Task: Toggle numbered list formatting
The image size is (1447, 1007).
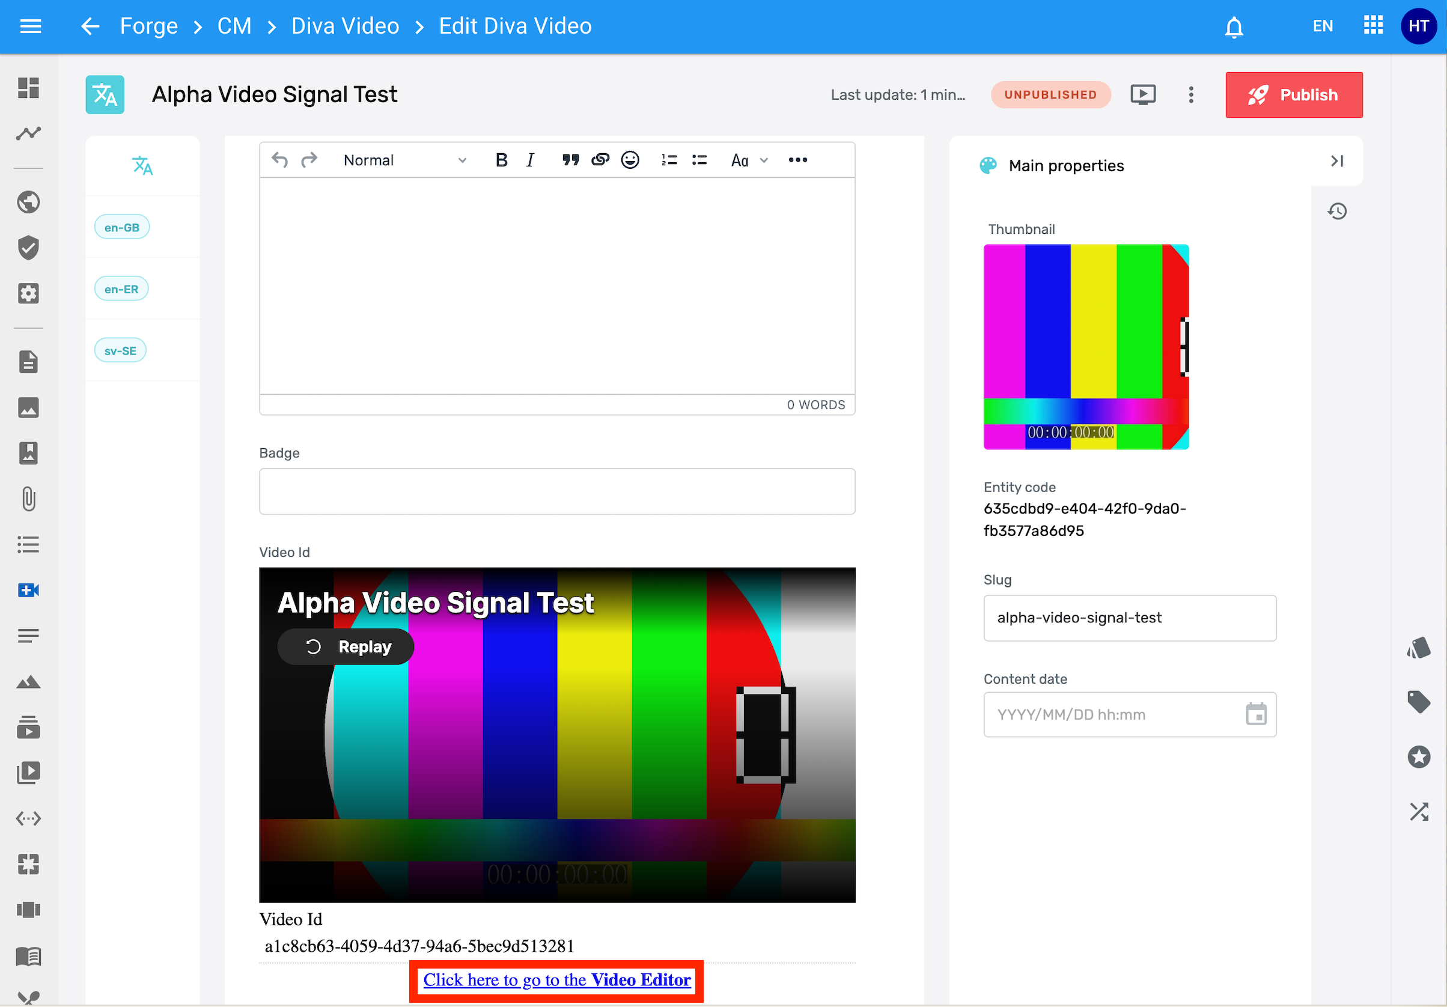Action: tap(669, 160)
